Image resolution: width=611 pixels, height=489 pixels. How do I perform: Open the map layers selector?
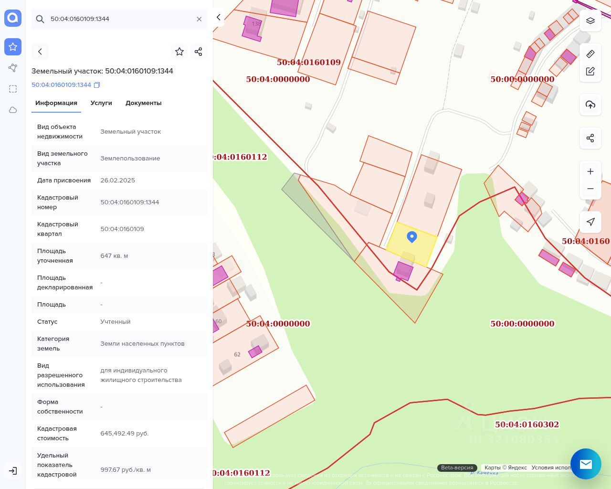pos(590,21)
